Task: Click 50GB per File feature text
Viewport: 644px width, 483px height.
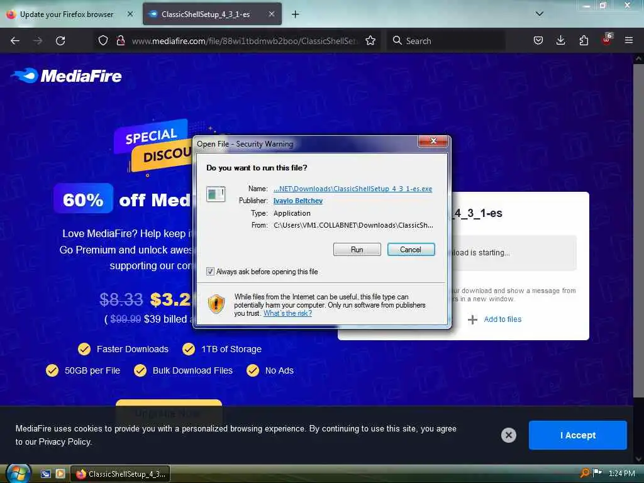Action: pos(92,370)
